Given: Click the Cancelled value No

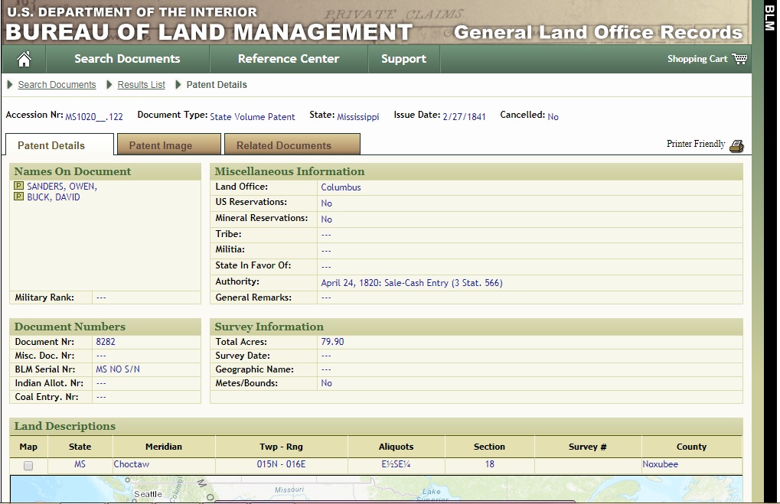Looking at the screenshot, I should coord(553,117).
